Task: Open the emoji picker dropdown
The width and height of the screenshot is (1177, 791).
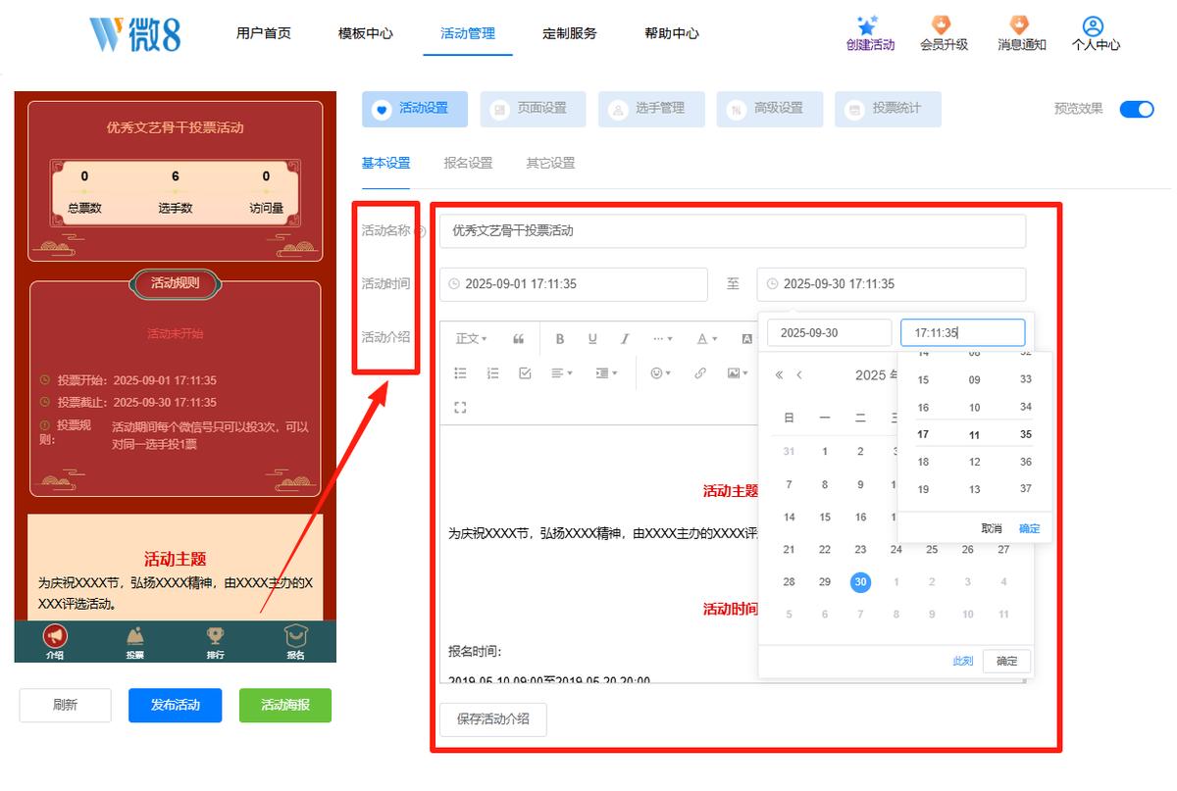Action: click(662, 373)
